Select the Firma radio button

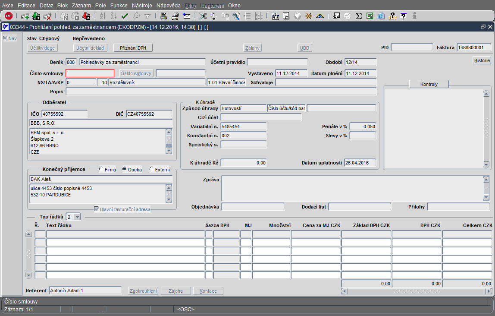(x=101, y=170)
